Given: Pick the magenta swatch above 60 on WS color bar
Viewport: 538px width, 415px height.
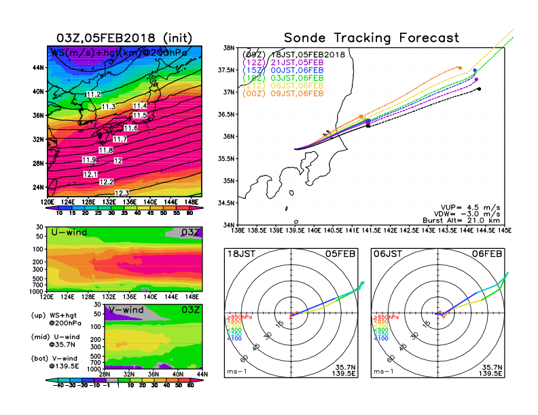Looking at the screenshot, I should click(196, 207).
